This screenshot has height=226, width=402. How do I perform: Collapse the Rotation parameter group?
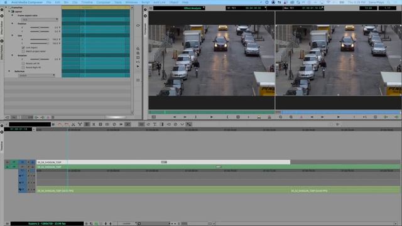(12, 55)
